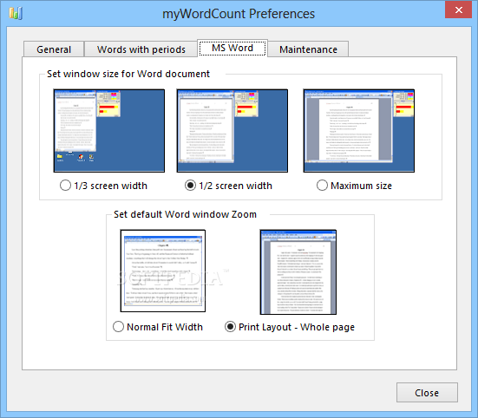Click the Maximum size preview thumbnail
This screenshot has height=418, width=478.
[x=359, y=131]
